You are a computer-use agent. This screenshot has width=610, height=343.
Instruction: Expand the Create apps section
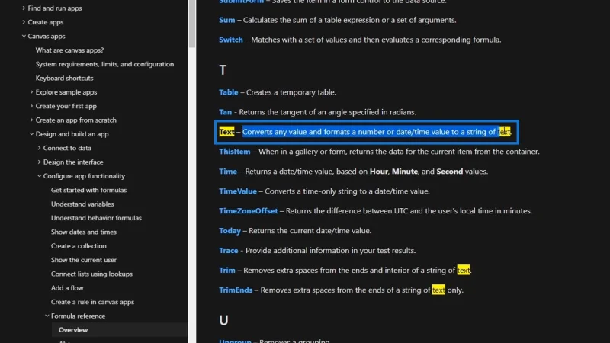coord(24,22)
